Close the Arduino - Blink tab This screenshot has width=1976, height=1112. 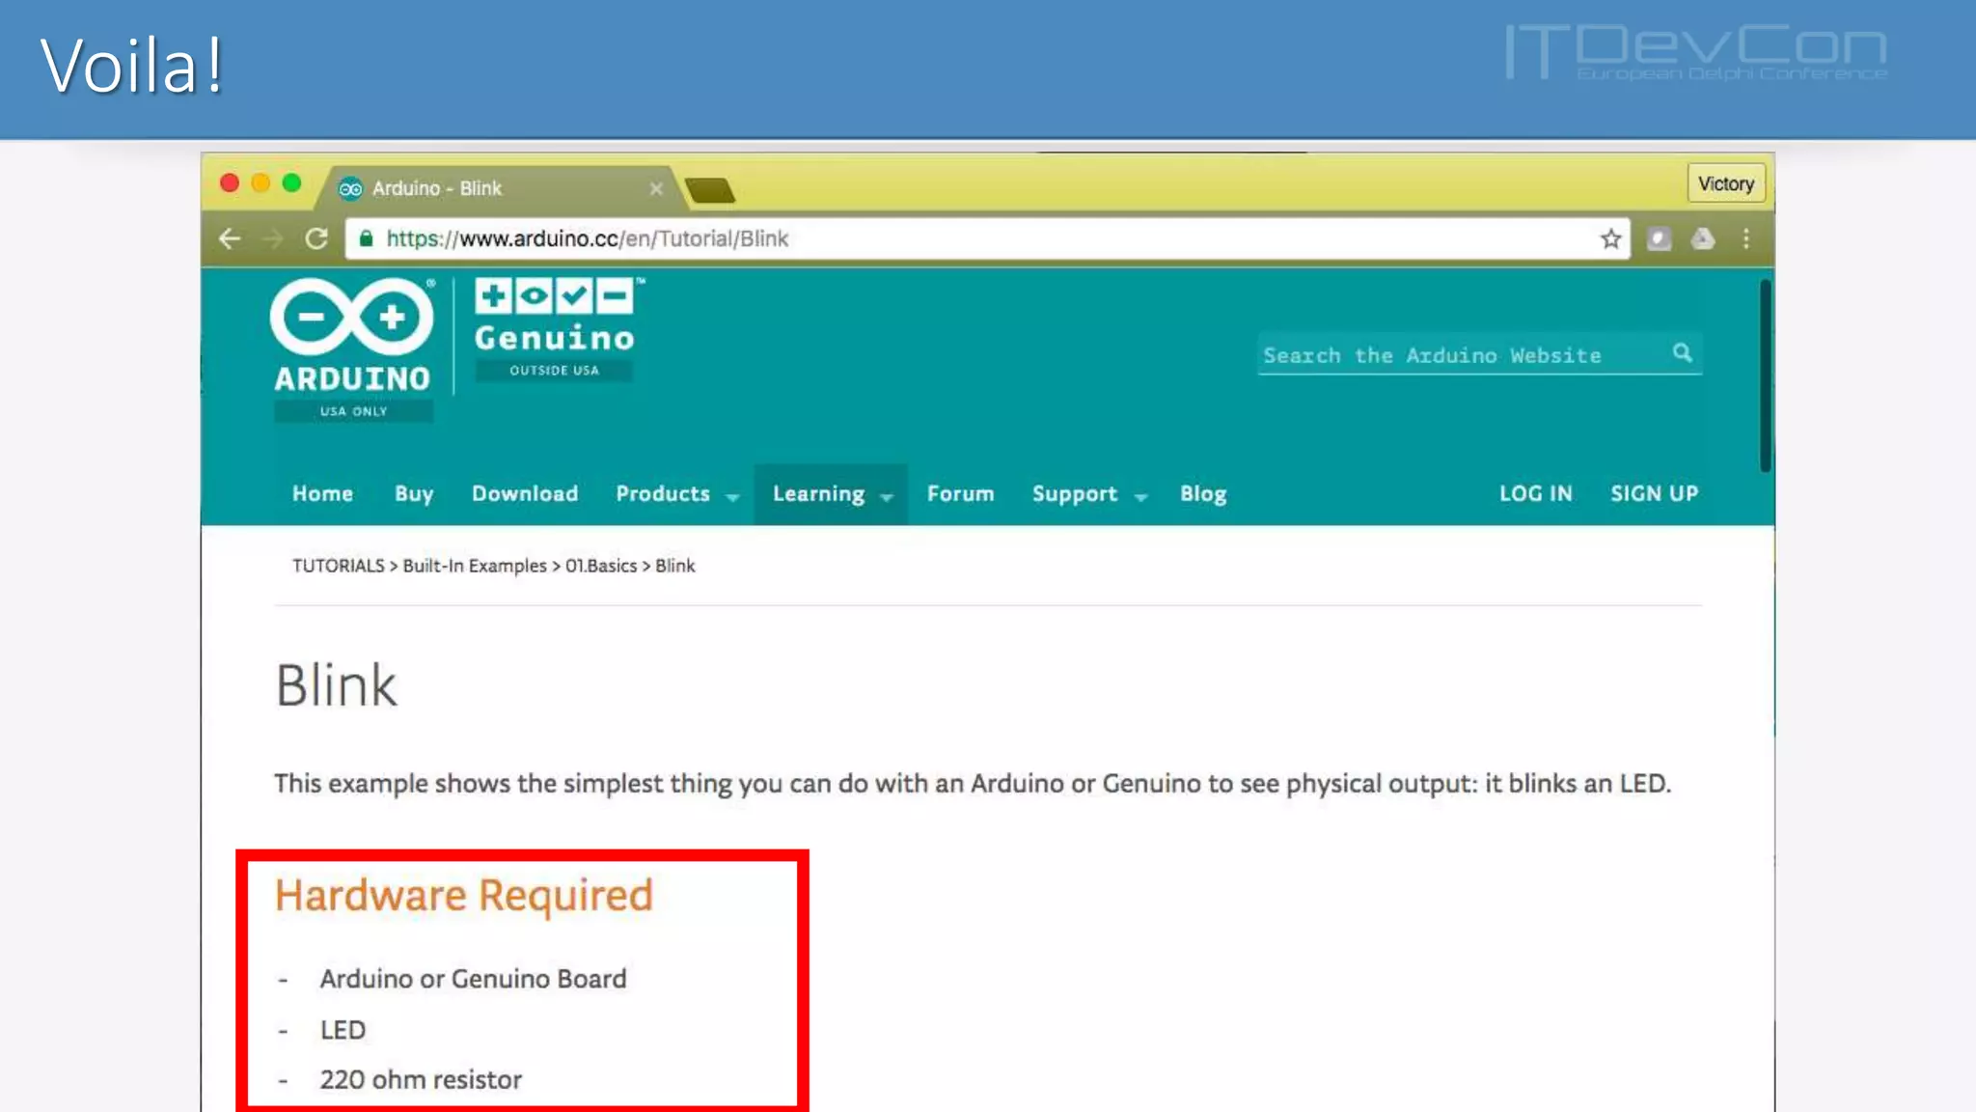[656, 188]
